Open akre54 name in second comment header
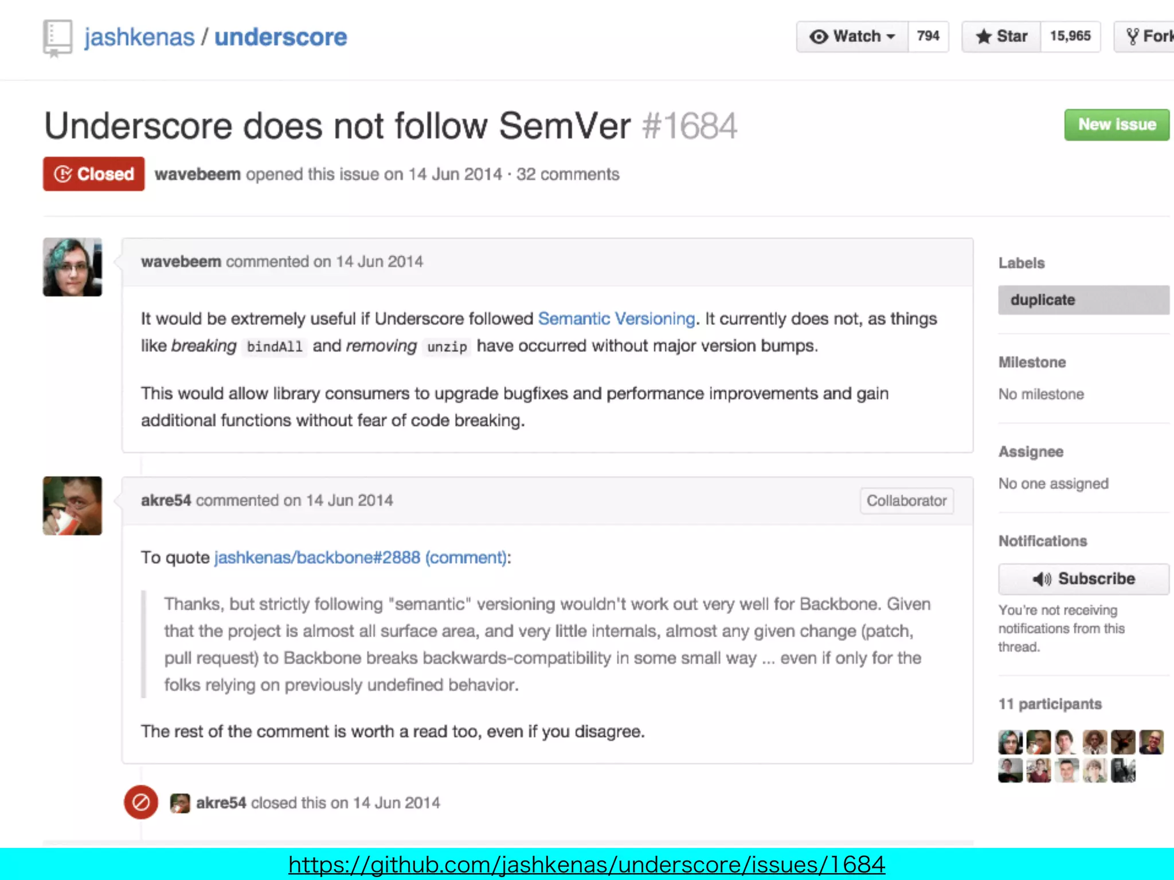 (x=166, y=500)
